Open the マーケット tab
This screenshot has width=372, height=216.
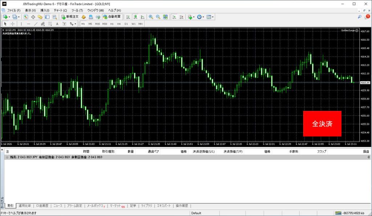[117, 206]
